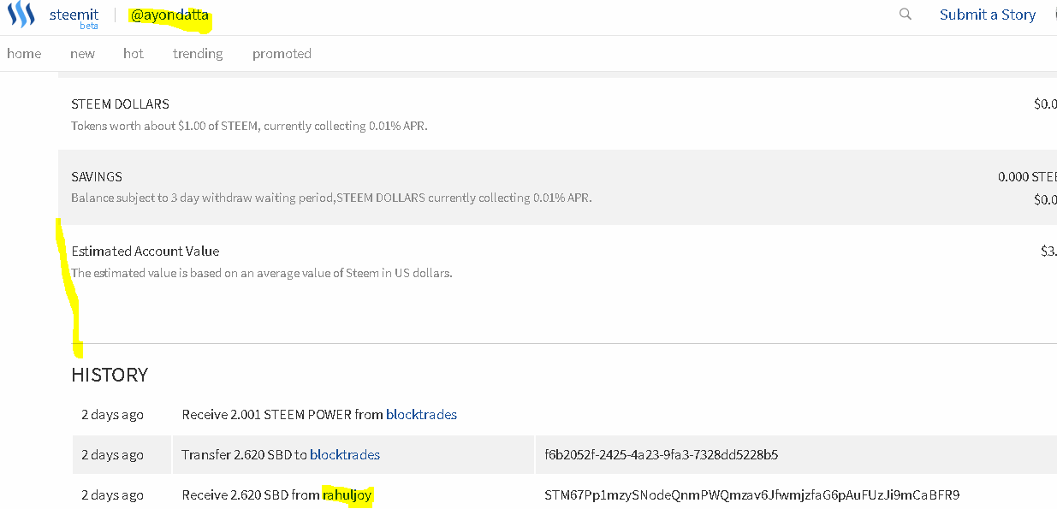The image size is (1057, 509).
Task: Click the average value of Steem description
Action: pos(262,274)
